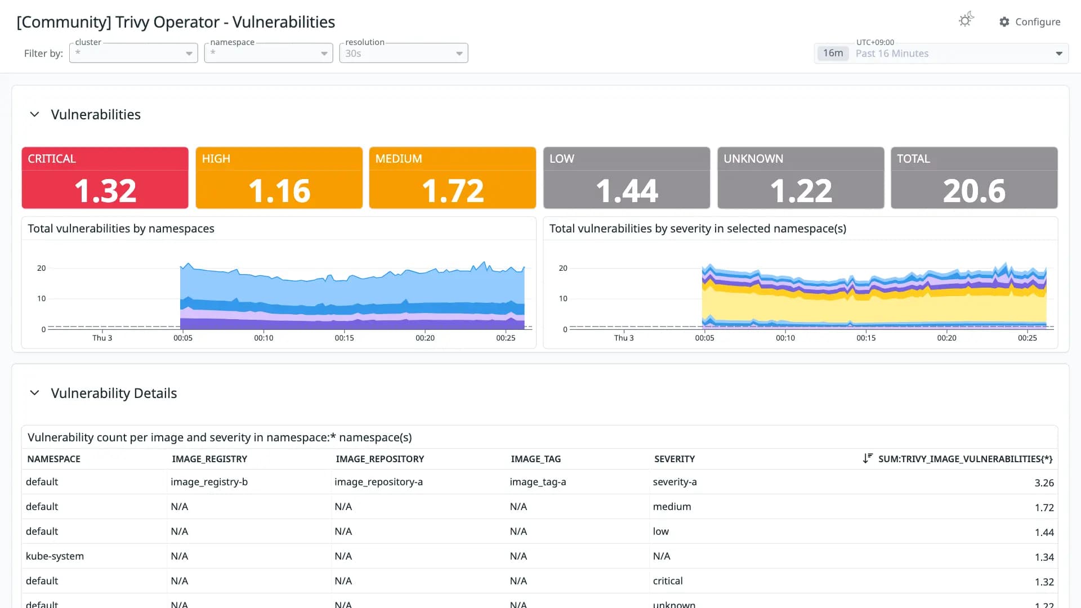
Task: Click the low severity cell
Action: [661, 531]
